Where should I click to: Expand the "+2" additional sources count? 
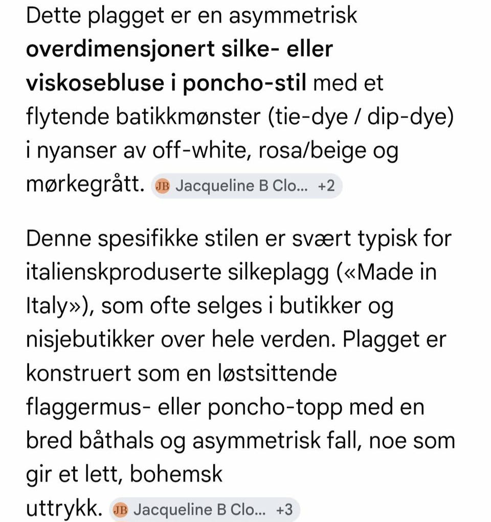coord(326,186)
